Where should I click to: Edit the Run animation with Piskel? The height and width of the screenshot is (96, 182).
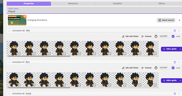[130, 68]
